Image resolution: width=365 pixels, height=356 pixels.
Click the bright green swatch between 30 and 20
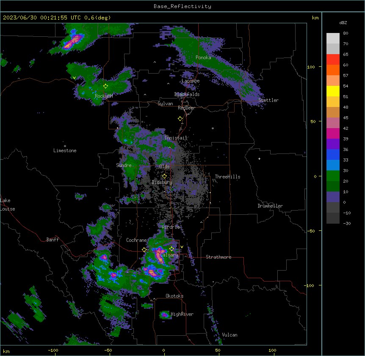click(333, 176)
